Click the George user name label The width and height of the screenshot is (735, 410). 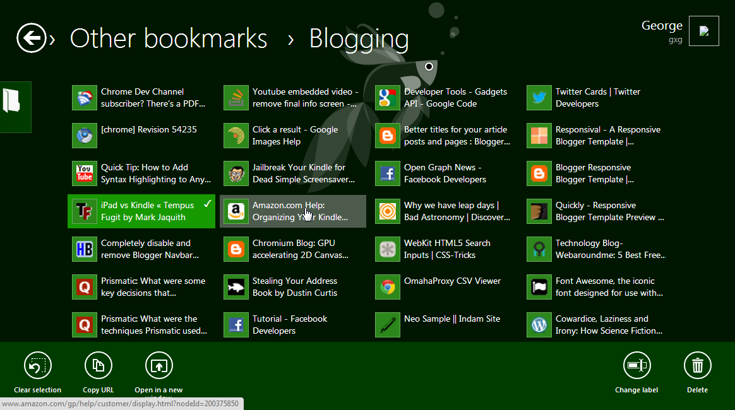661,26
